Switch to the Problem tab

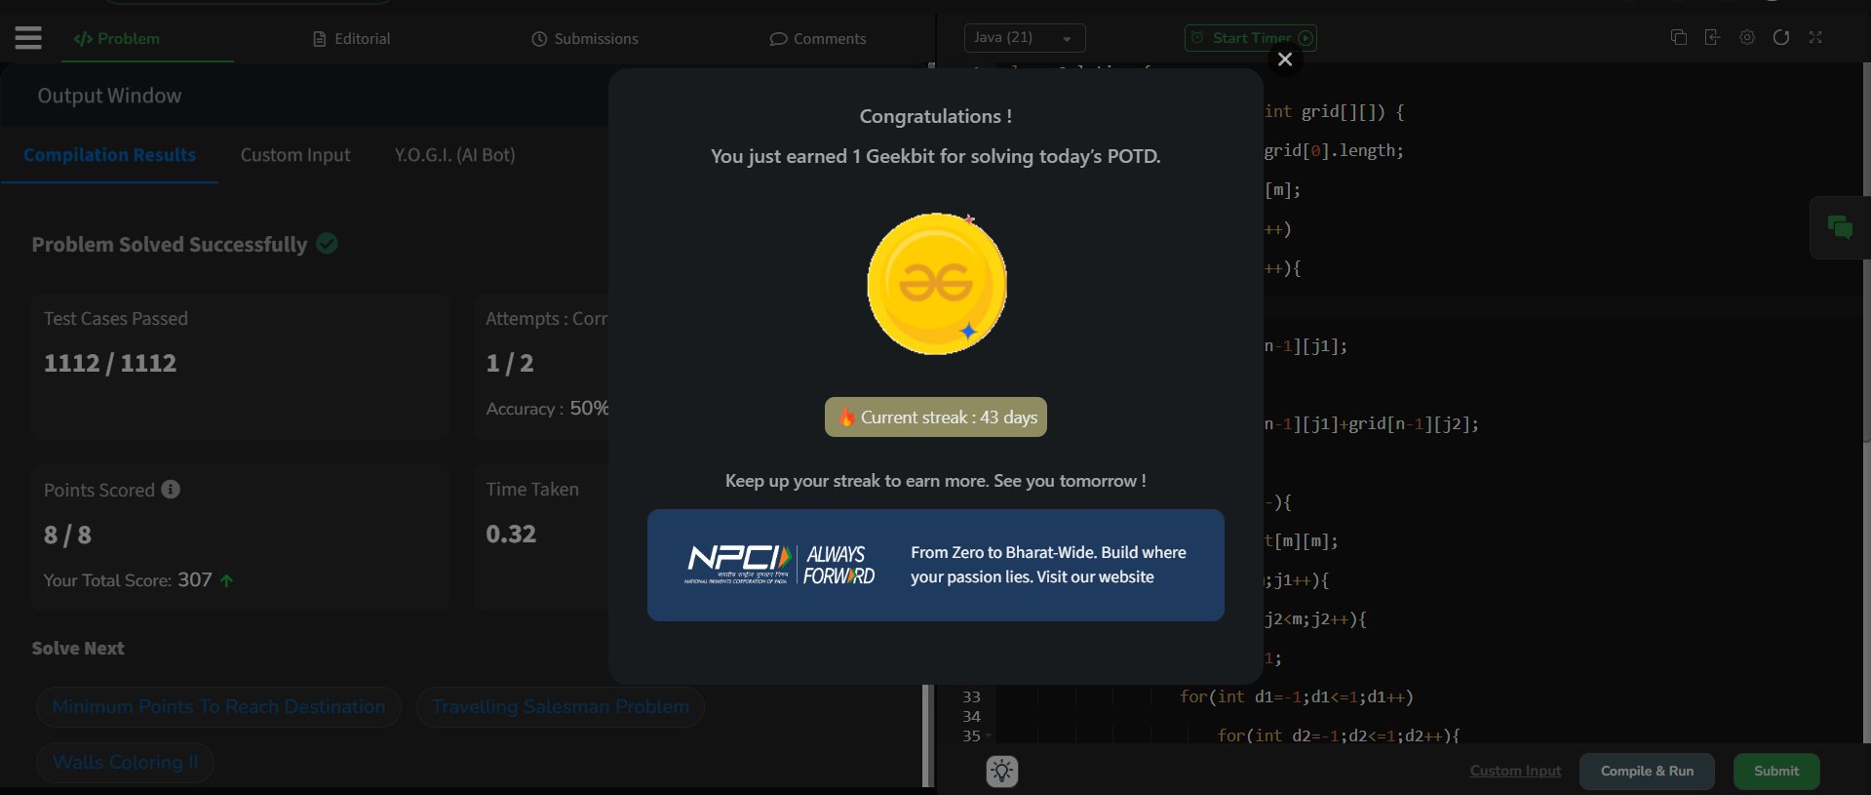117,39
